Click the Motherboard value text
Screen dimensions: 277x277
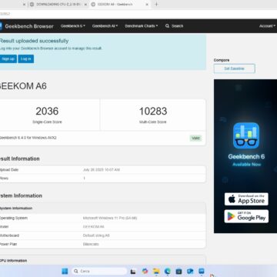(96, 235)
